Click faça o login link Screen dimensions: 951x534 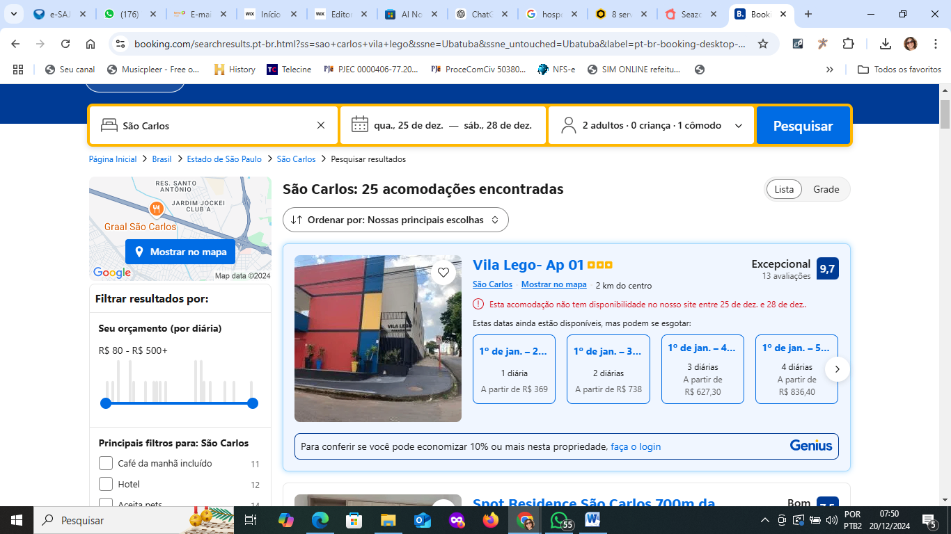point(636,446)
